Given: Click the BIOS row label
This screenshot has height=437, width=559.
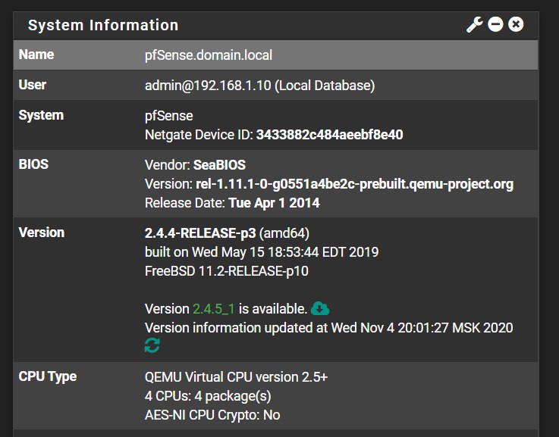Looking at the screenshot, I should [33, 164].
